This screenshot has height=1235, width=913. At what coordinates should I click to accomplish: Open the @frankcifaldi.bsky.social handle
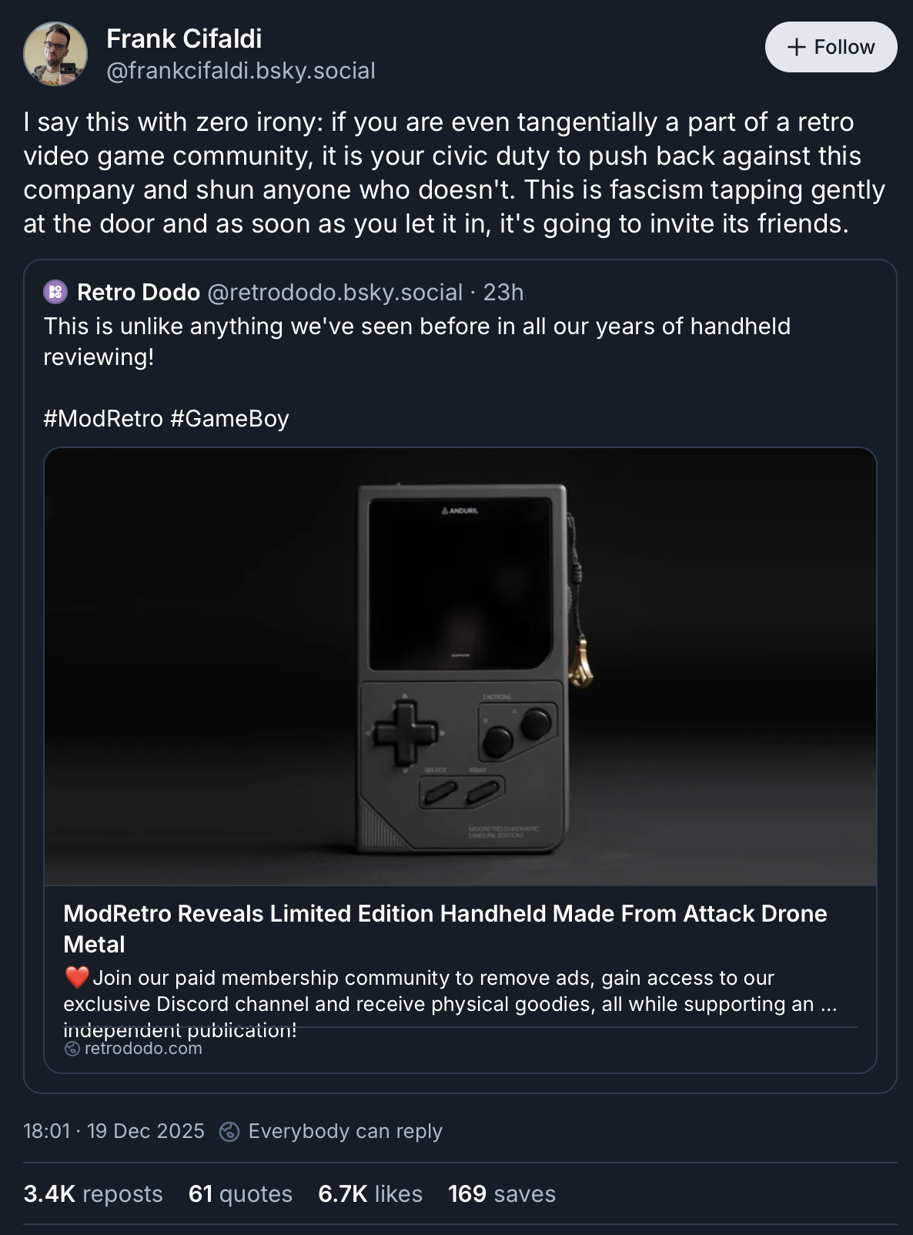click(241, 71)
